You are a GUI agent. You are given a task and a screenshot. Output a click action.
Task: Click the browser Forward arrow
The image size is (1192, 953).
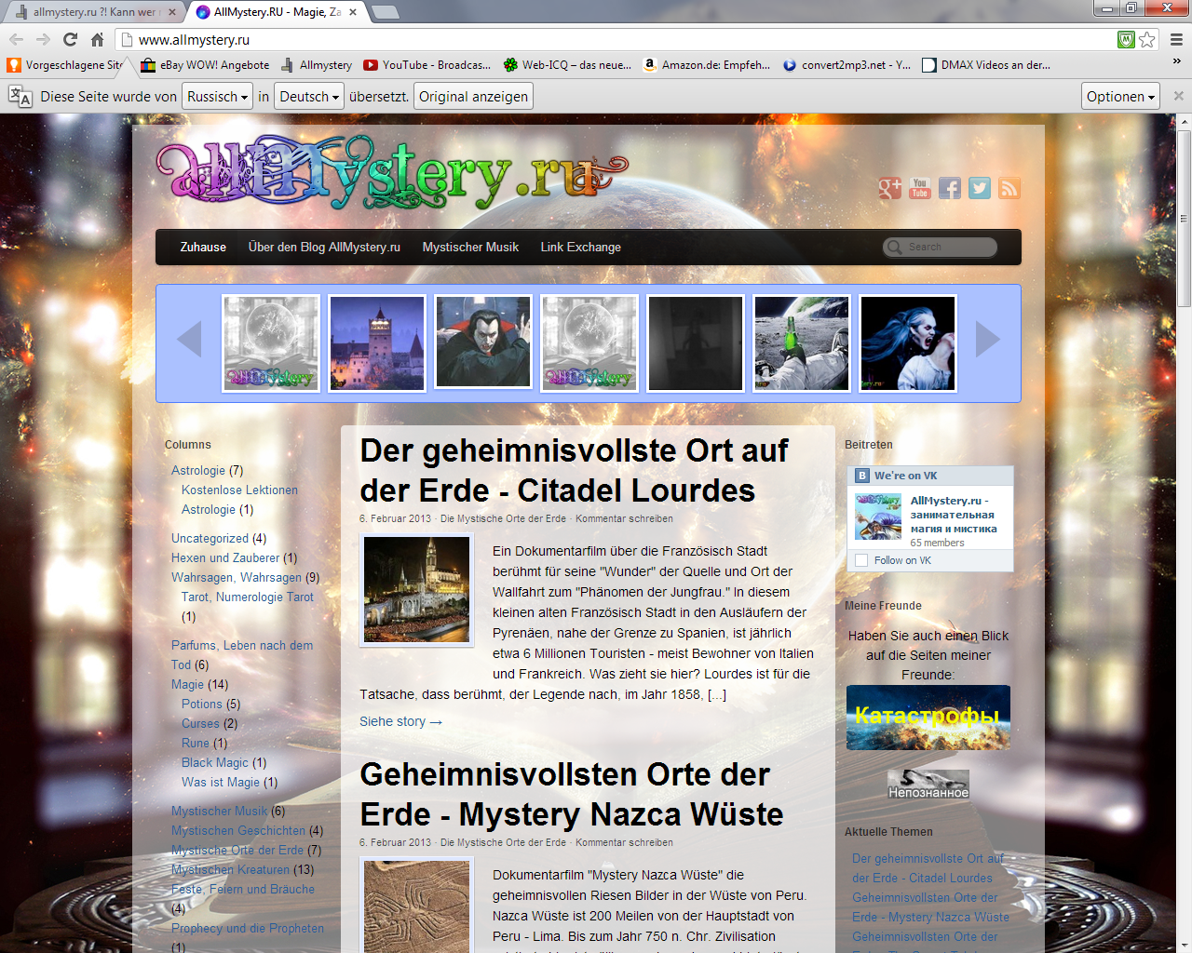pos(43,39)
